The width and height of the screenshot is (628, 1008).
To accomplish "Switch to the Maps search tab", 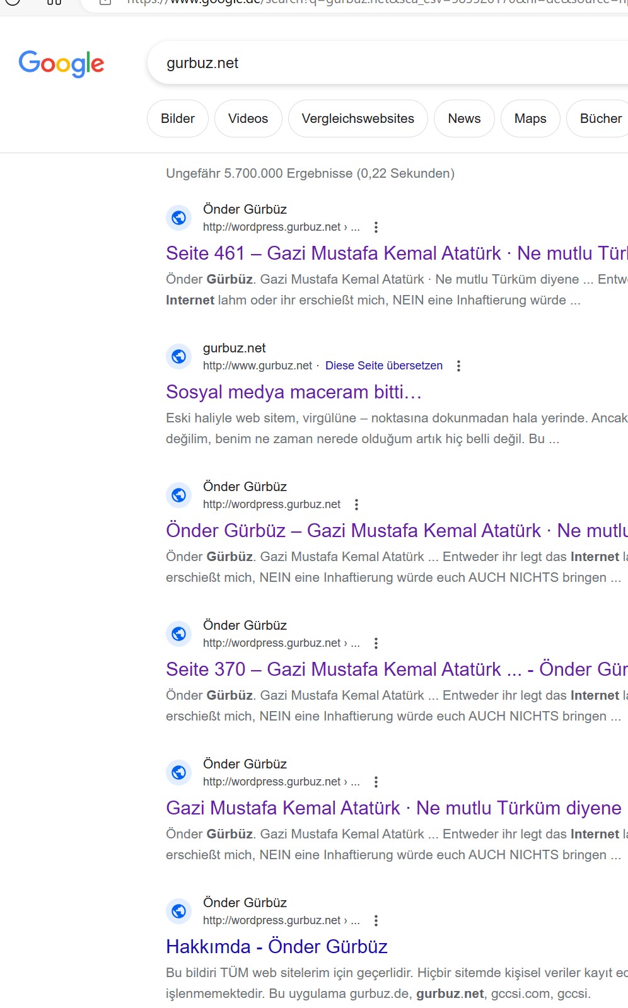I will (530, 119).
